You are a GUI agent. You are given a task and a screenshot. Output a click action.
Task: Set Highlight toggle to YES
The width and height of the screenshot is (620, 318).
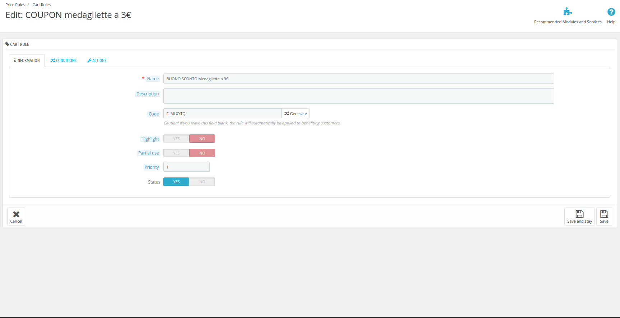(176, 139)
